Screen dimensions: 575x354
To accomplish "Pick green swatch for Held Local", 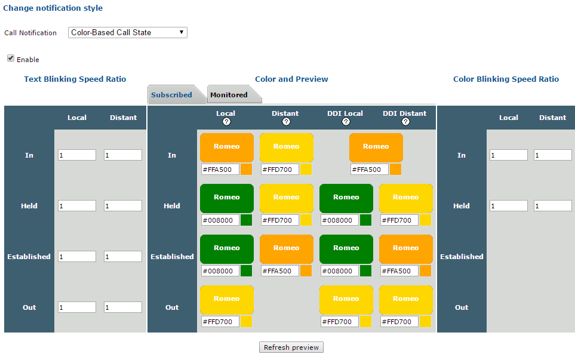I will [246, 220].
